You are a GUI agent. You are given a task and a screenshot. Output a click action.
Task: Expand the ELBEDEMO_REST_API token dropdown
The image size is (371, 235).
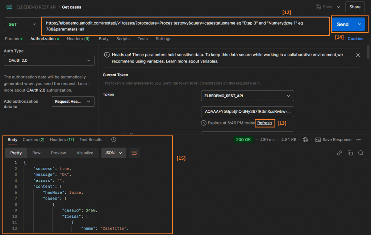[x=247, y=96]
